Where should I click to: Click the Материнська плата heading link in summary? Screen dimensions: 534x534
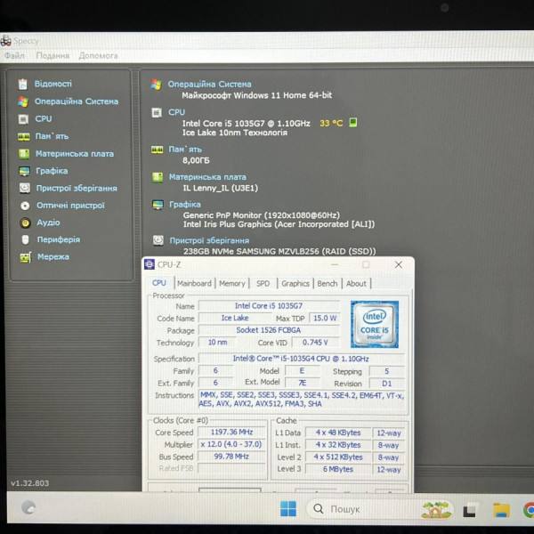pos(207,177)
